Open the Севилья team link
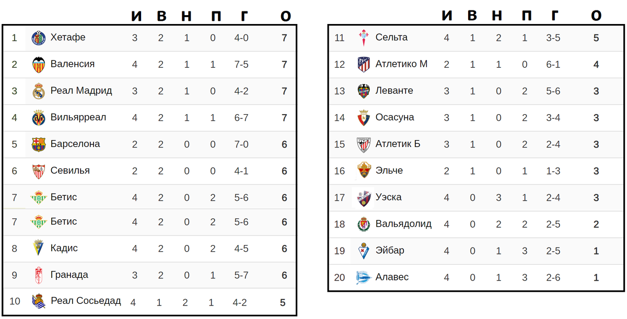 pos(70,170)
